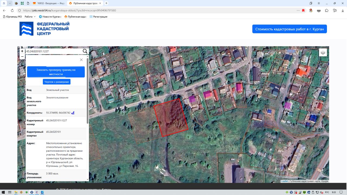Click the red bookmark icon in address bar

coord(303,10)
